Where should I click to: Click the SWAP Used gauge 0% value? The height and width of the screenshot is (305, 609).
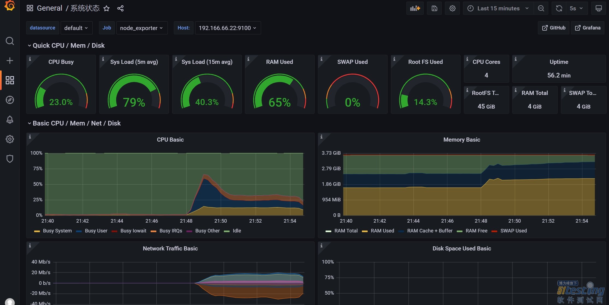coord(353,103)
